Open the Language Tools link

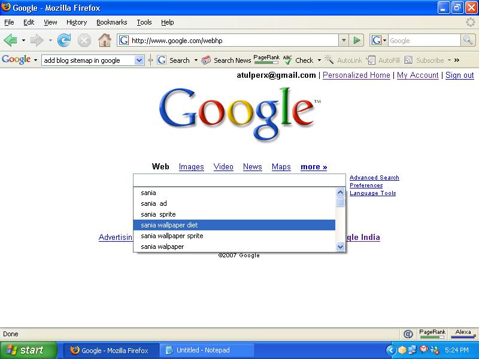372,193
